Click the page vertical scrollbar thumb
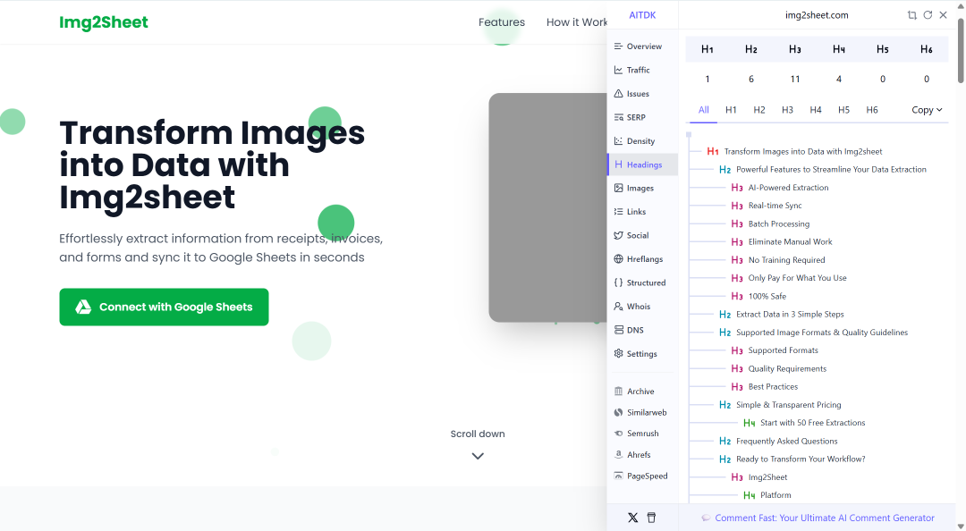 (x=961, y=51)
